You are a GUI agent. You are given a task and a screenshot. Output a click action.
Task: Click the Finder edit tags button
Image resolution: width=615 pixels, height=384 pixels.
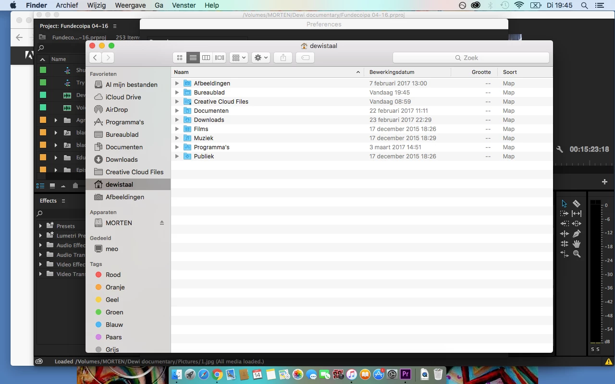tap(305, 58)
